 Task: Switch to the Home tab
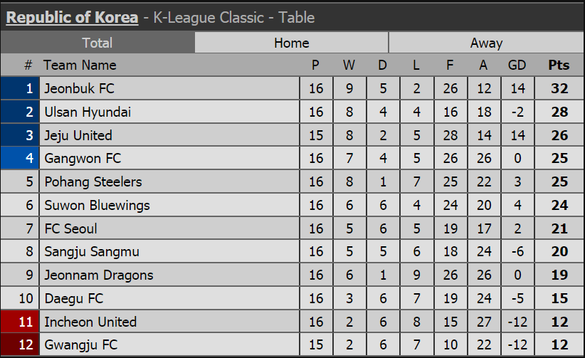pos(291,43)
